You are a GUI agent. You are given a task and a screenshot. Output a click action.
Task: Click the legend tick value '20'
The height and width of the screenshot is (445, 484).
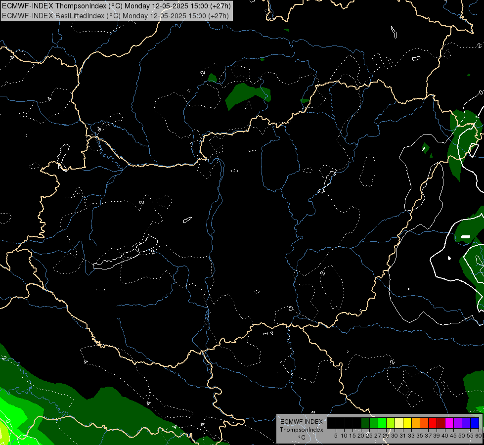[x=361, y=436]
